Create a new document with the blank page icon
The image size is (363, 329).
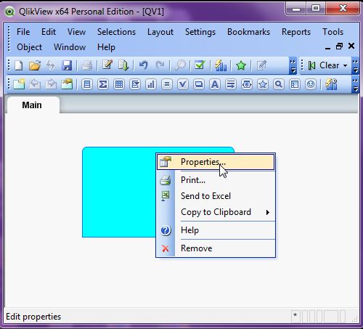tap(19, 65)
